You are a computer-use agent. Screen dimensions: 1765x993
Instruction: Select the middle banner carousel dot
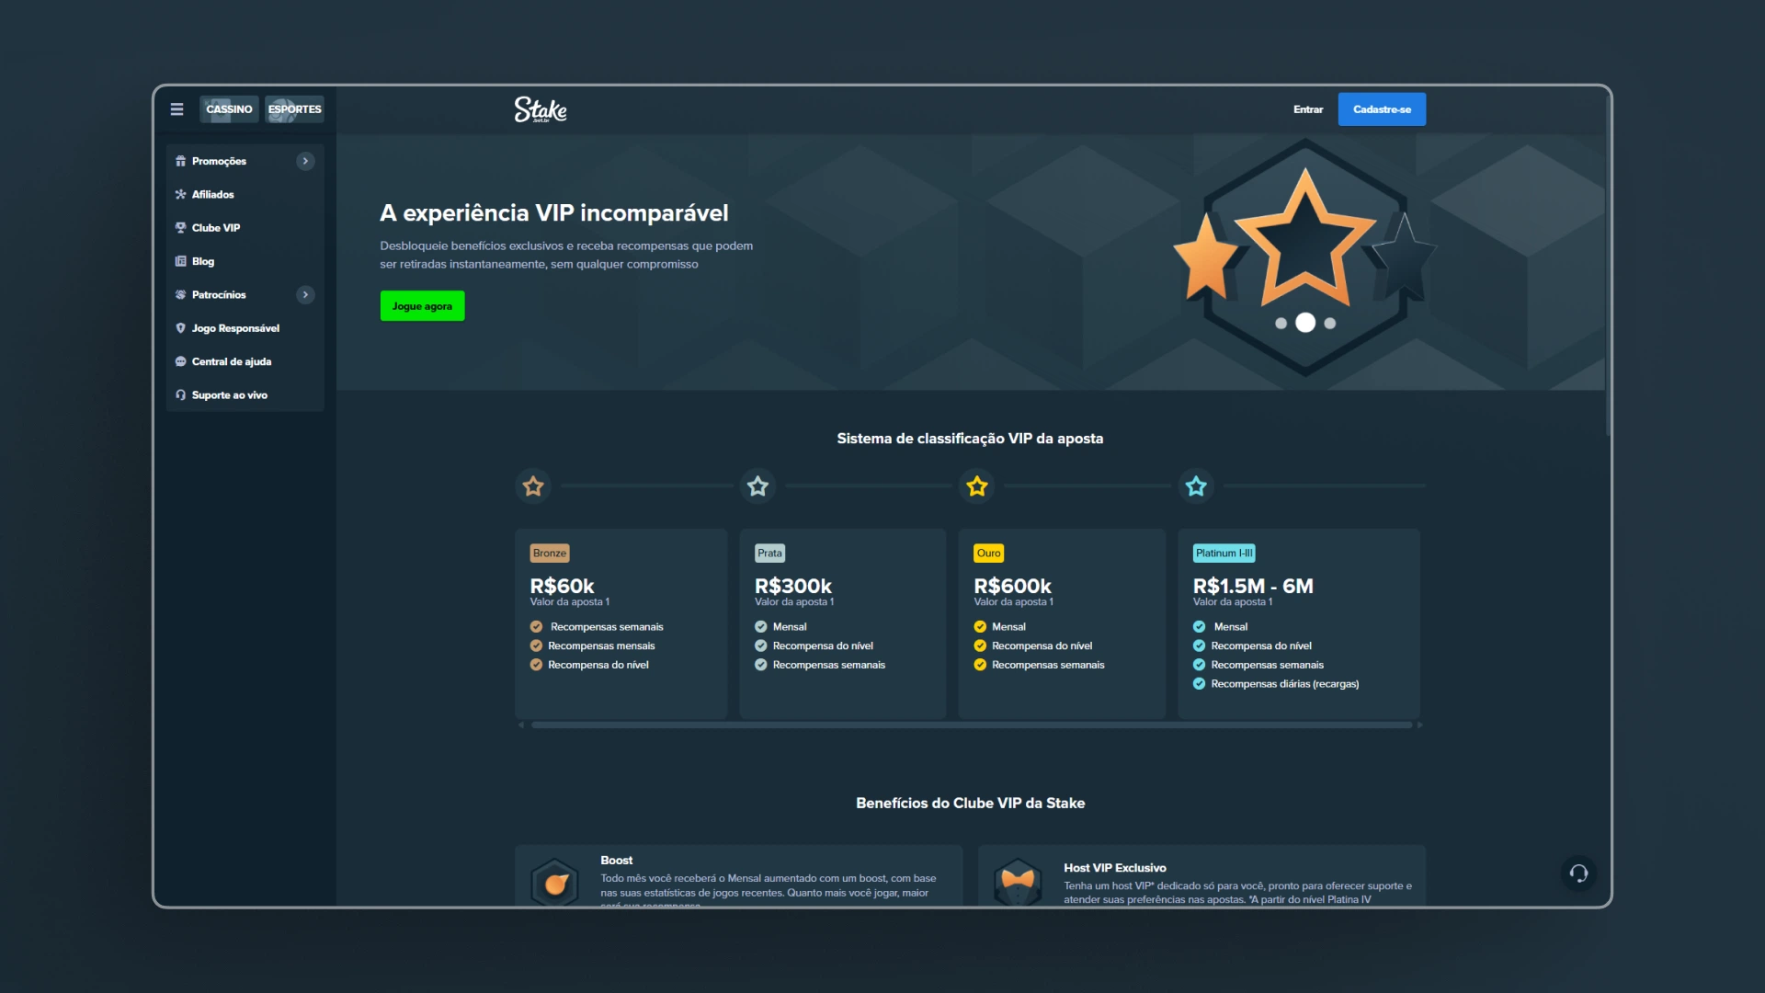(1304, 323)
